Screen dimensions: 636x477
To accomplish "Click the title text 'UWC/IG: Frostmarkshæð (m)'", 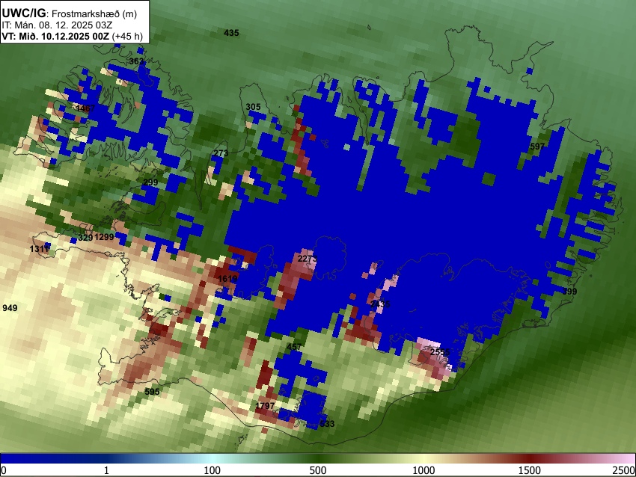I will point(70,13).
